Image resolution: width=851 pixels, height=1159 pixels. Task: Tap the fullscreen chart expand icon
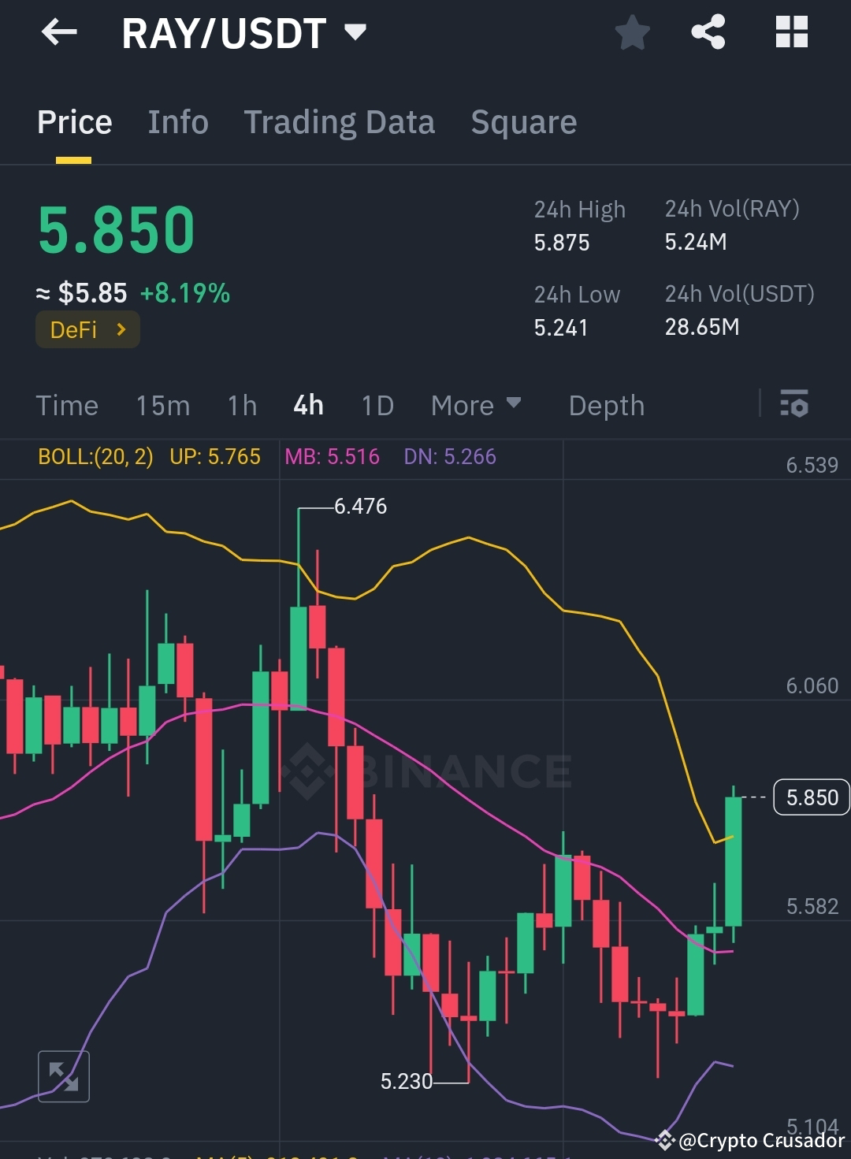[x=64, y=1075]
